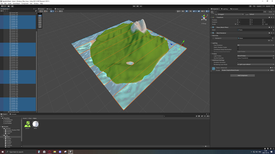The height and width of the screenshot is (154, 275).
Task: Select the Scale tool in the Scene overlay
Action: (x=40, y=22)
